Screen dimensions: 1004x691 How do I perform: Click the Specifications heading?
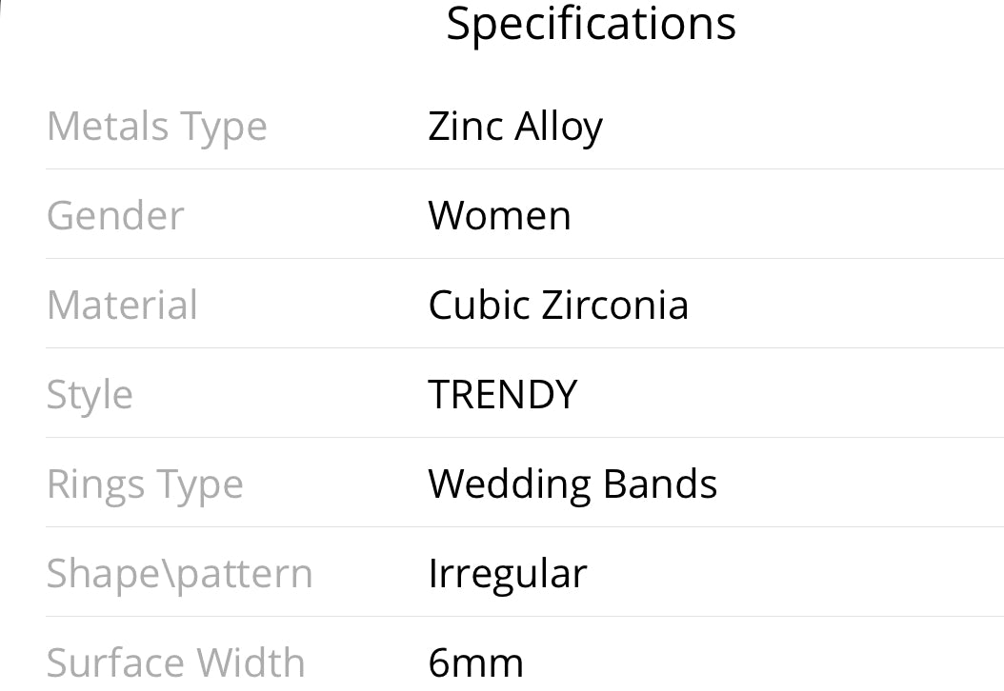click(591, 26)
